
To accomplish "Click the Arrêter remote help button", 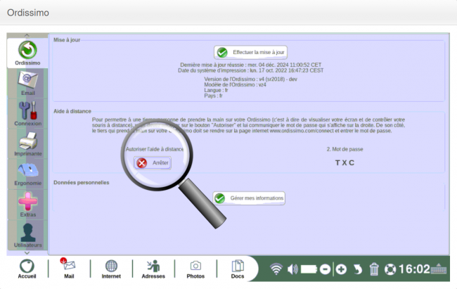I will (153, 162).
